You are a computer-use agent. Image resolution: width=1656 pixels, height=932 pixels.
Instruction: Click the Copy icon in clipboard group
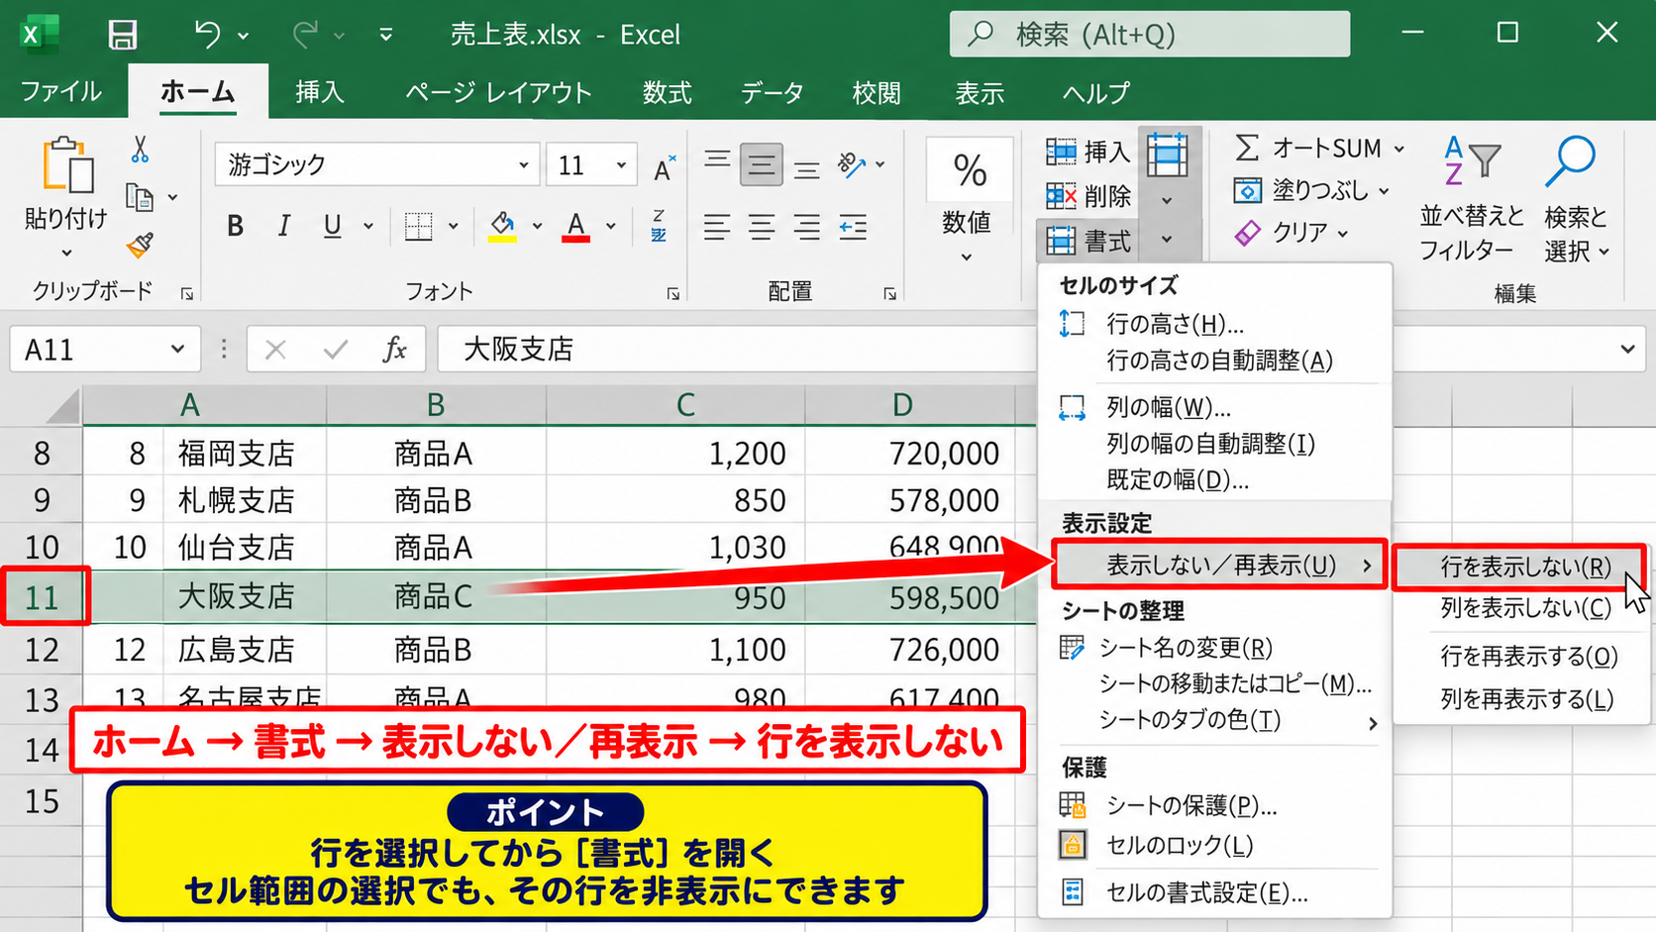[140, 198]
